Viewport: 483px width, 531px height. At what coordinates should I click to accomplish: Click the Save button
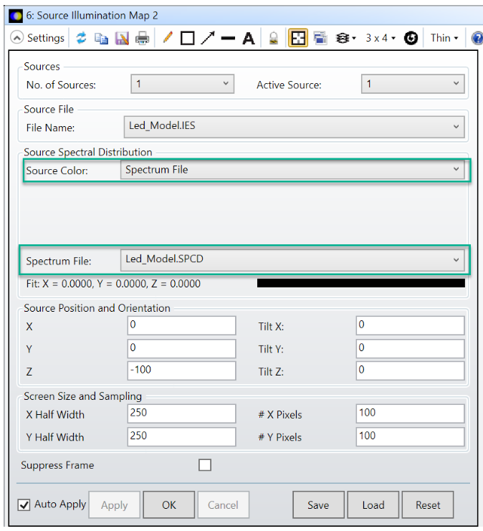pyautogui.click(x=318, y=504)
